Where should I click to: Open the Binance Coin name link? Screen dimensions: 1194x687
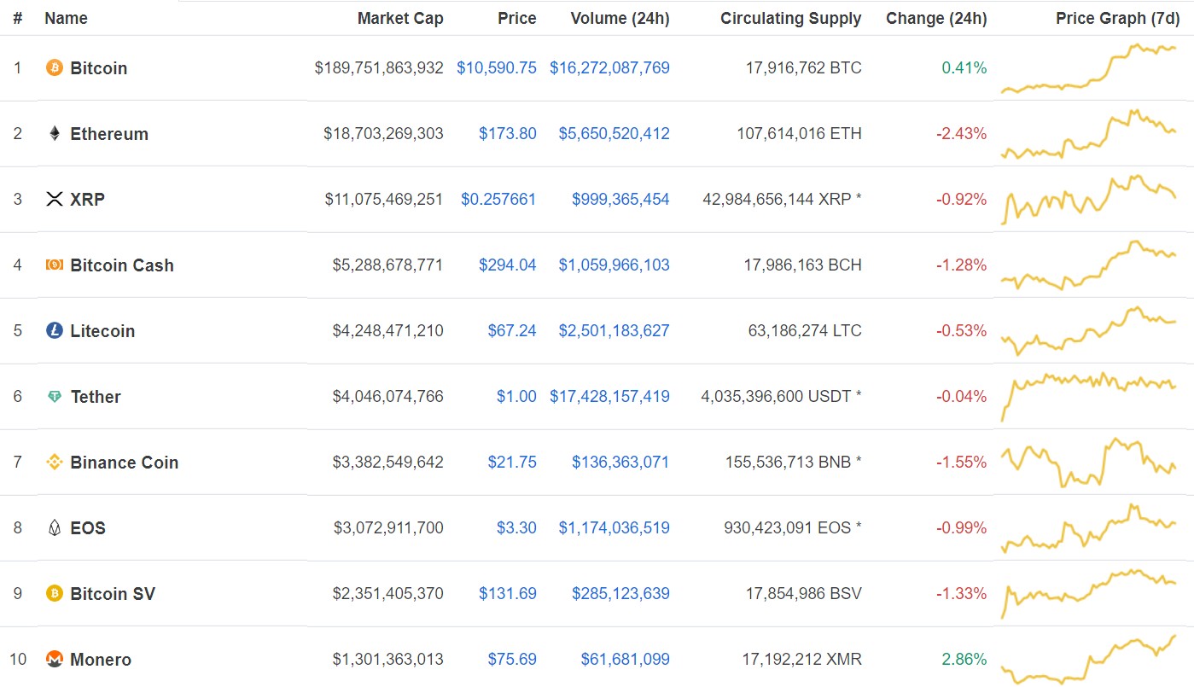tap(125, 462)
